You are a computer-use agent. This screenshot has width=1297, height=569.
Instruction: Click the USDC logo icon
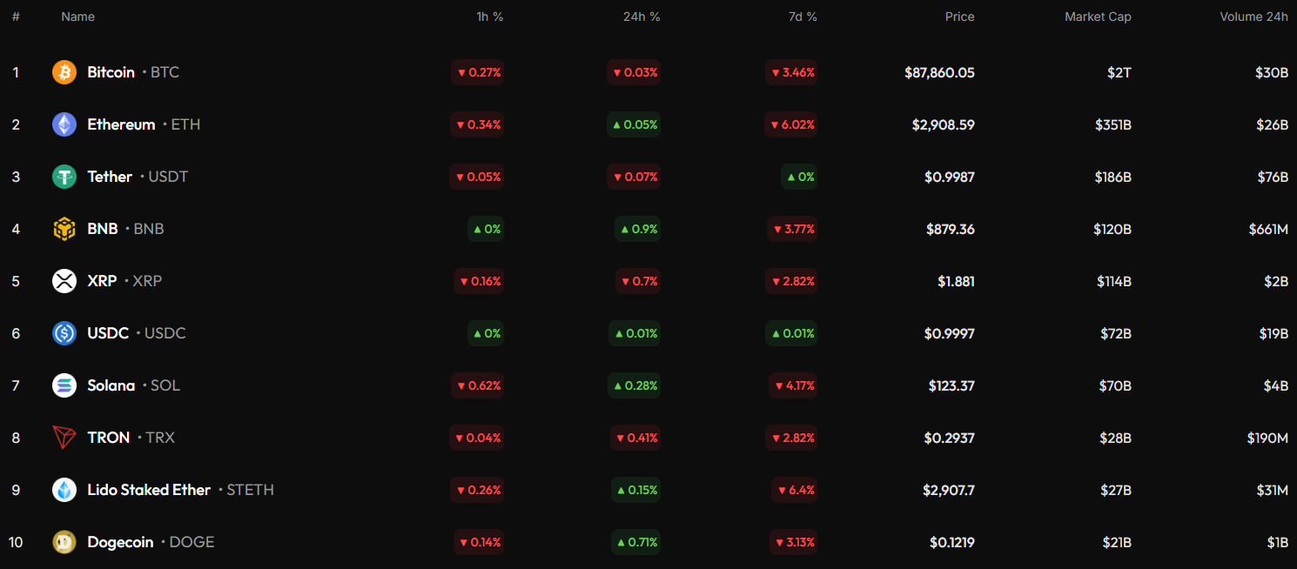64,333
